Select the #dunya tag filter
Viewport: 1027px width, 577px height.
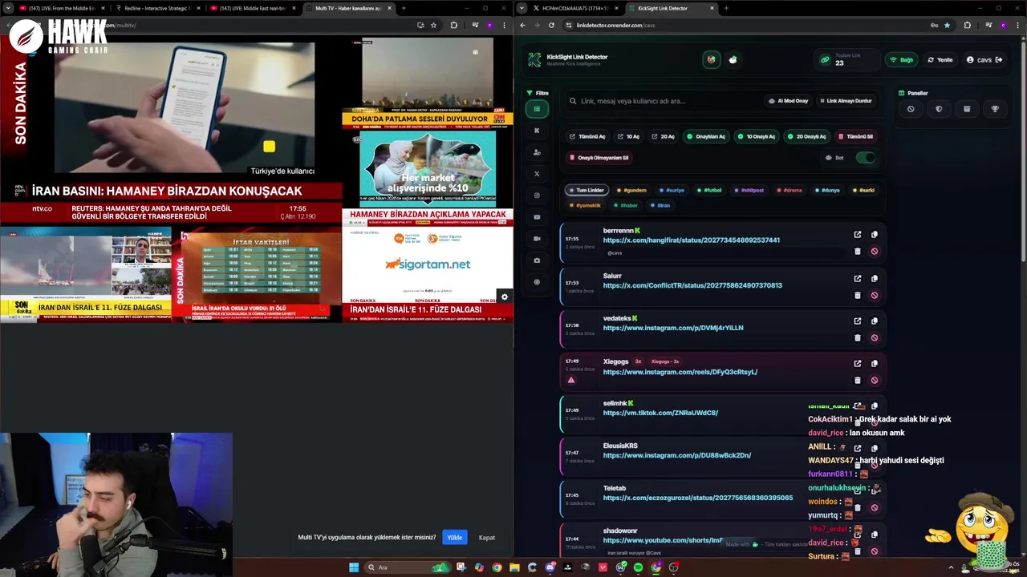pos(827,191)
